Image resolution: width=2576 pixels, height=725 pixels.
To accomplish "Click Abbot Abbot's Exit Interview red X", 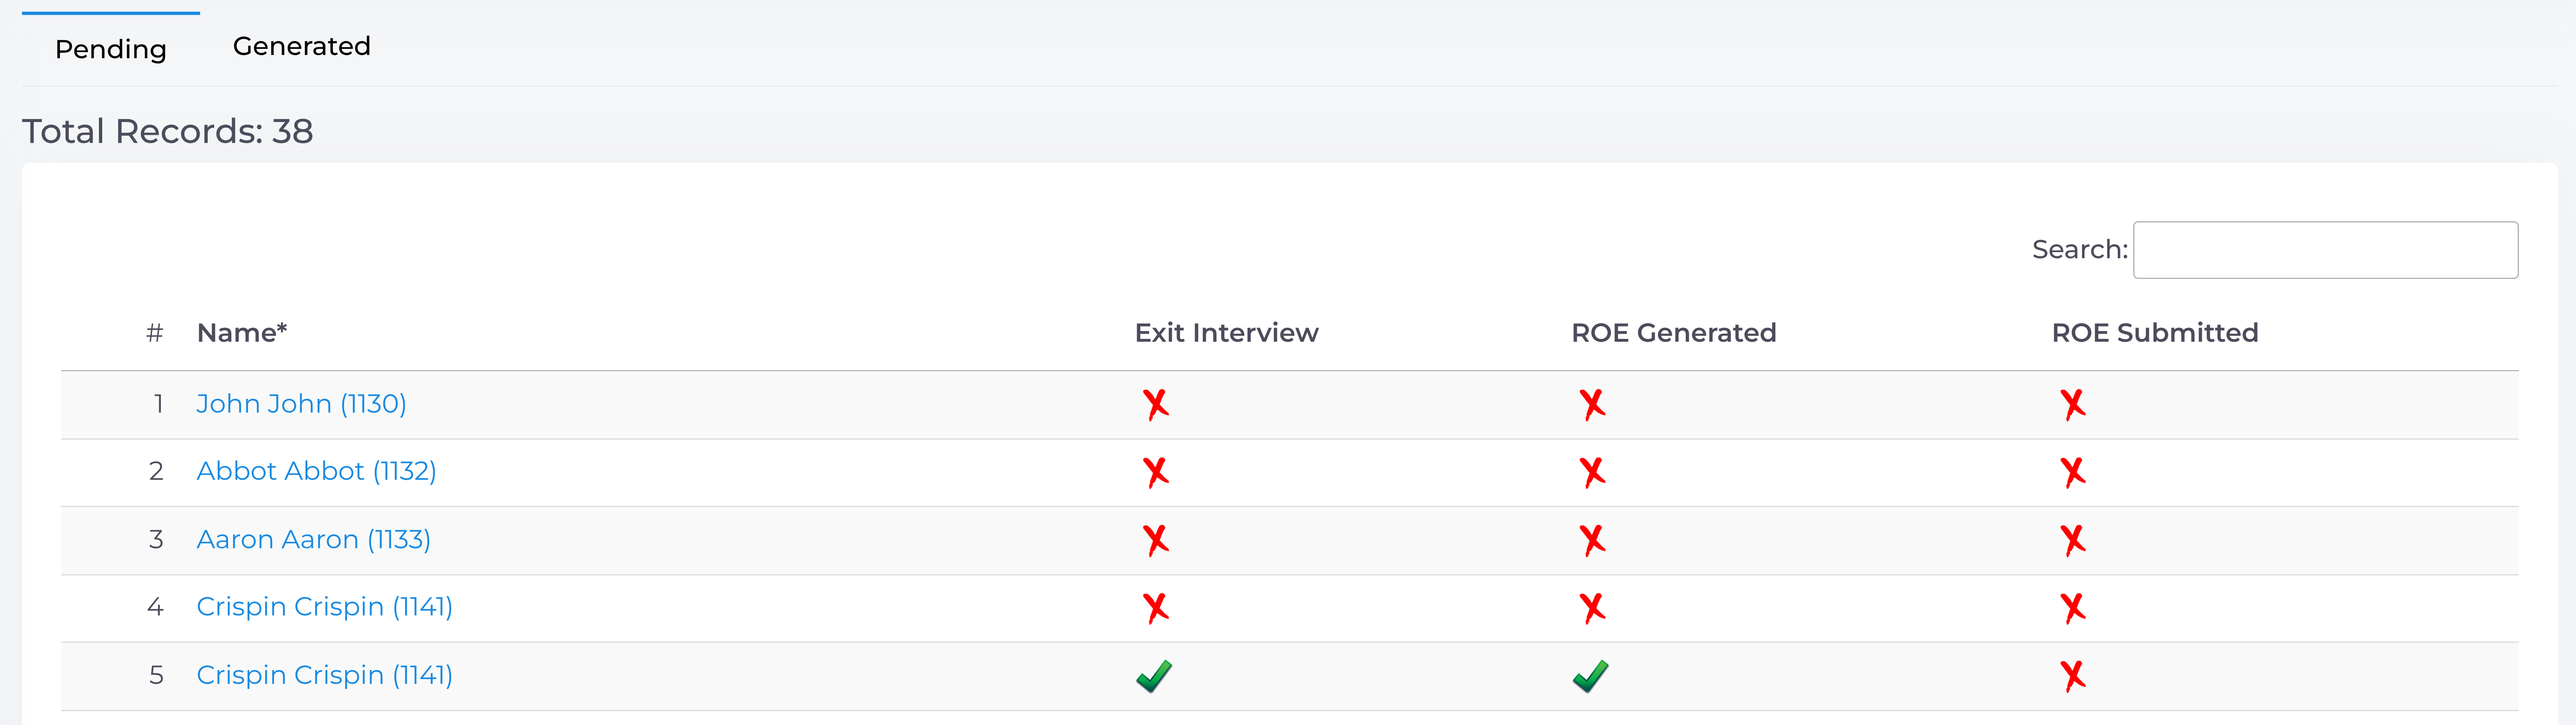I will (1155, 471).
